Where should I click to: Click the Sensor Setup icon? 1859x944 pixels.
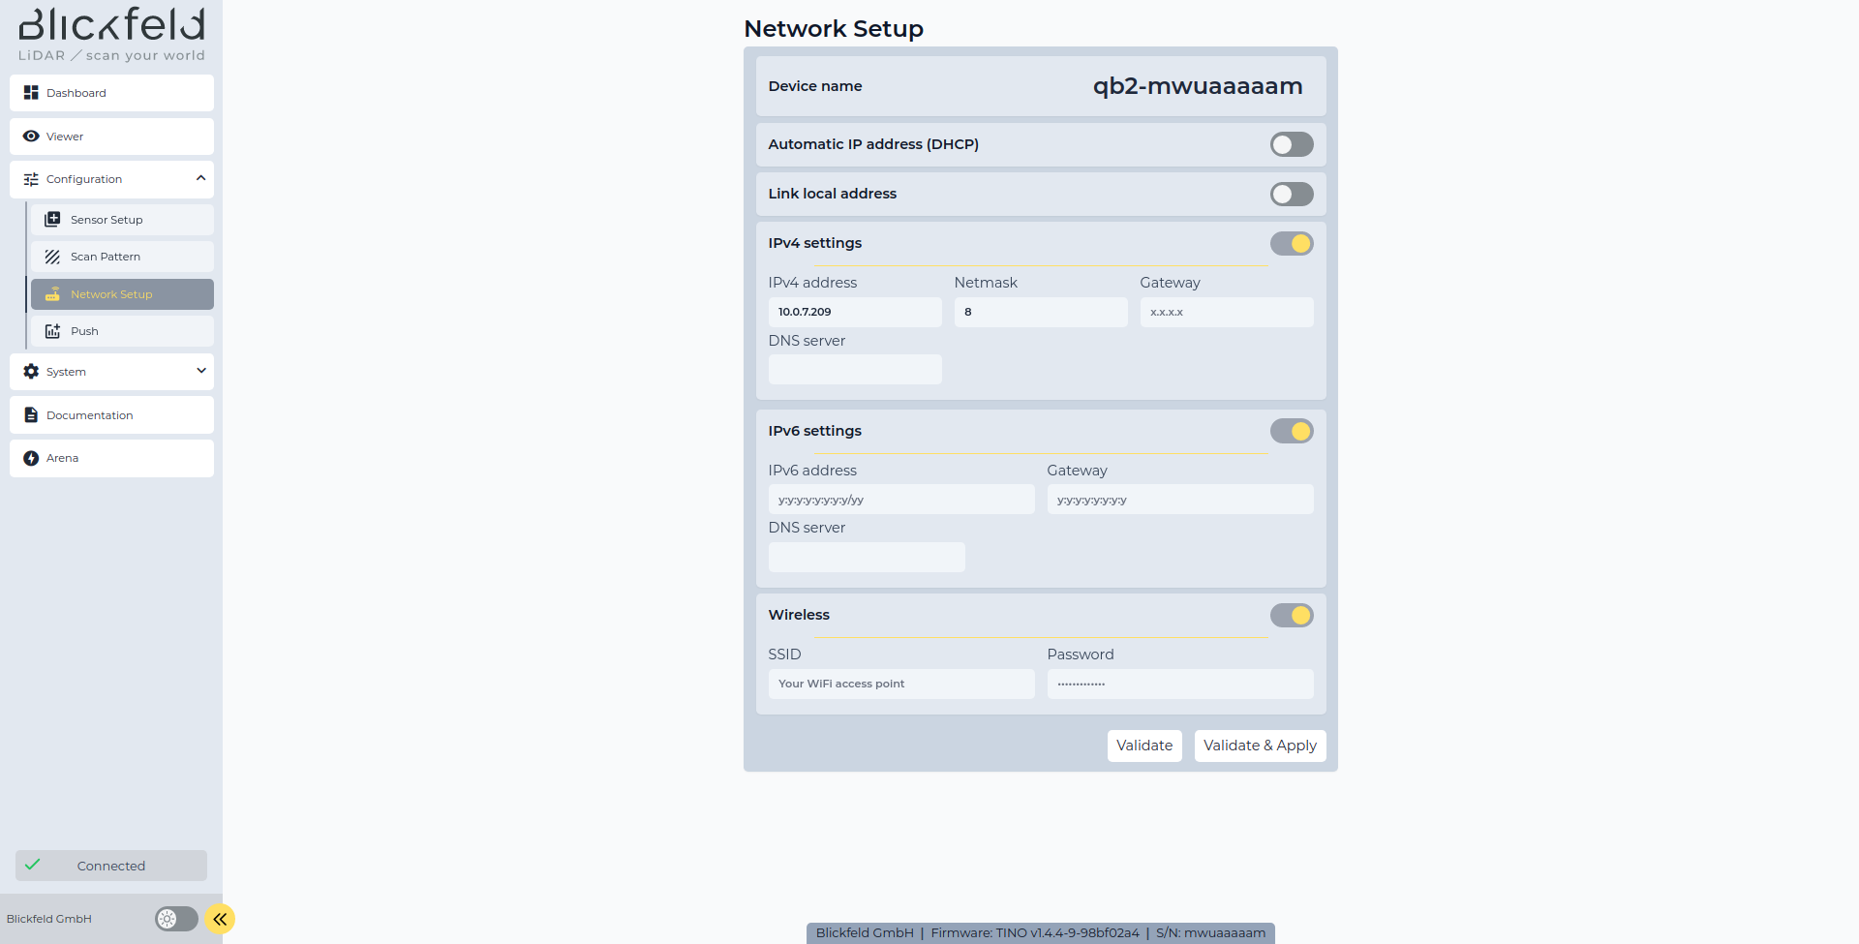(52, 220)
